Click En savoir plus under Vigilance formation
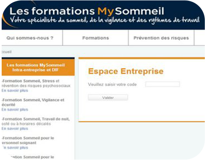Image resolution: width=209 pixels, height=160 pixels. (x=15, y=109)
